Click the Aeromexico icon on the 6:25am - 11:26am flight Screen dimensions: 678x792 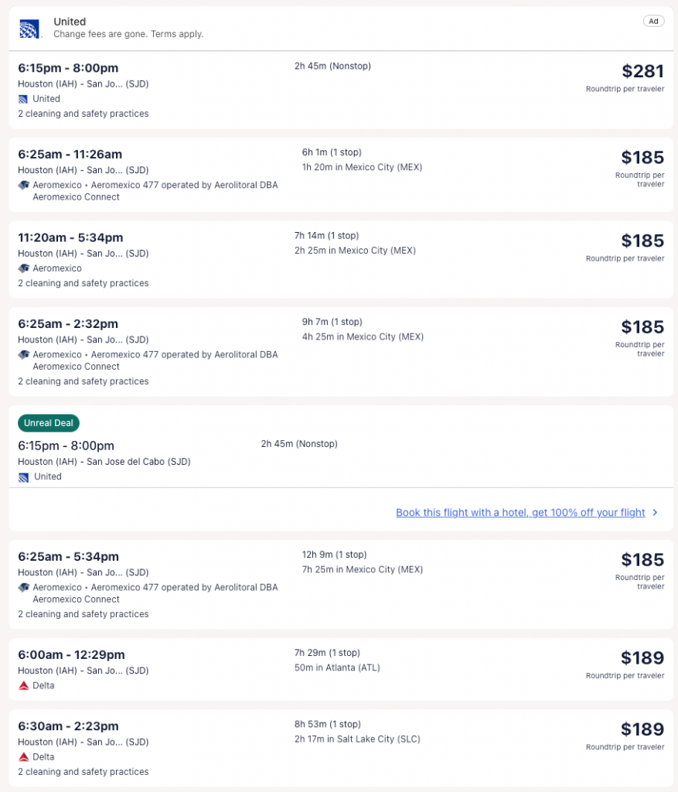click(24, 185)
